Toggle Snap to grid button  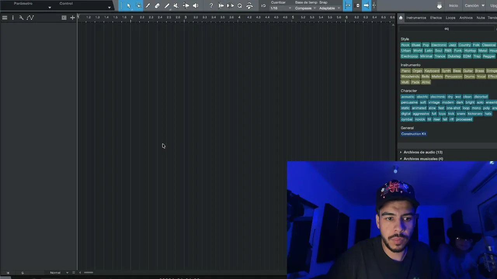coord(348,5)
